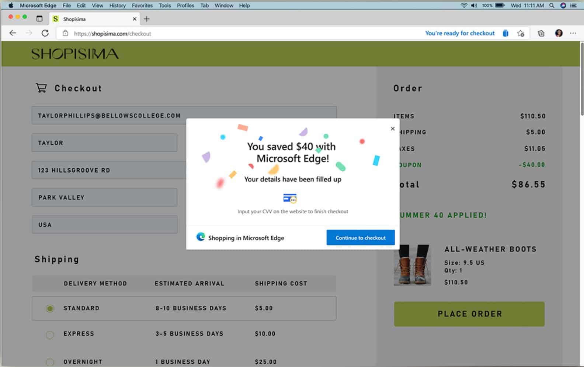This screenshot has width=584, height=367.
Task: Open the Tools menu
Action: coord(165,6)
